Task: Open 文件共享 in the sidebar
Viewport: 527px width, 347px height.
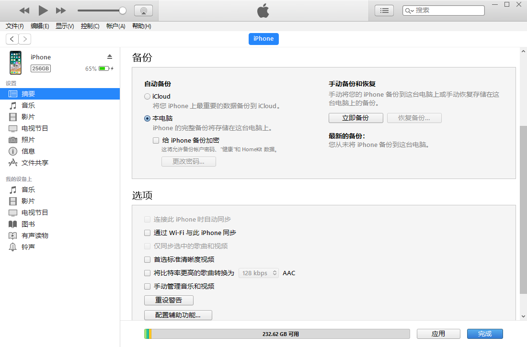Action: (x=34, y=163)
